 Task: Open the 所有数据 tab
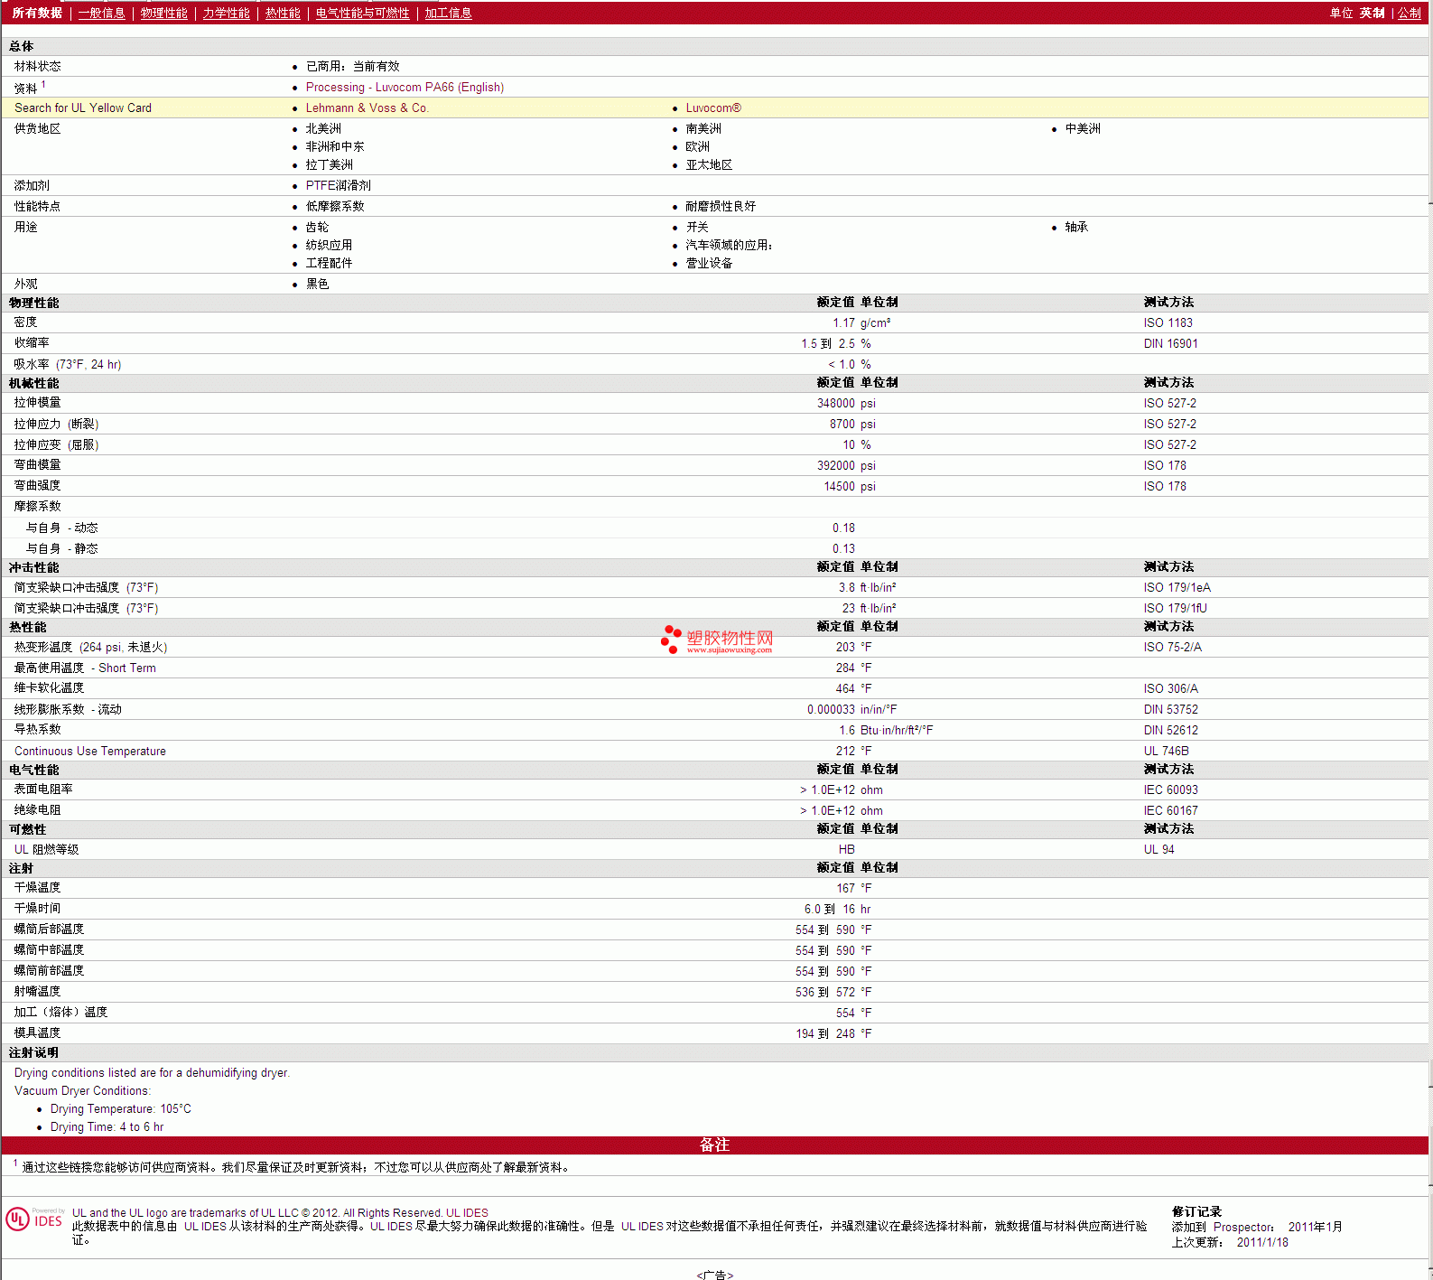click(x=37, y=13)
